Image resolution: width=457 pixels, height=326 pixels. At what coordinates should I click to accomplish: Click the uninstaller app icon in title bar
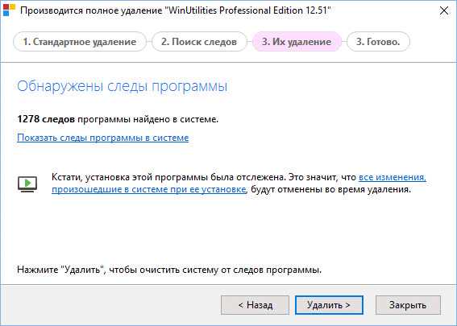[x=9, y=10]
